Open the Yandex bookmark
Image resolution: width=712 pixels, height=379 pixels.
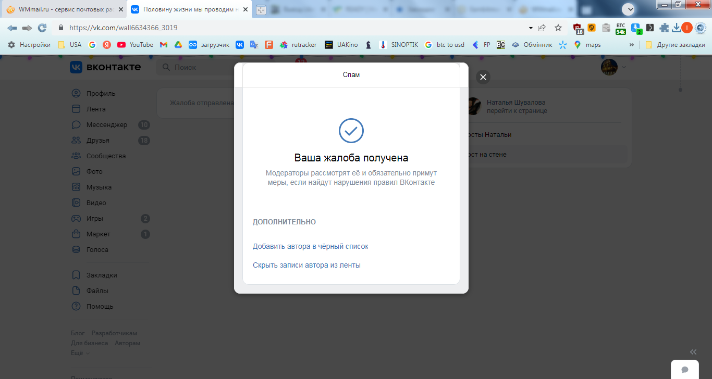tap(107, 45)
